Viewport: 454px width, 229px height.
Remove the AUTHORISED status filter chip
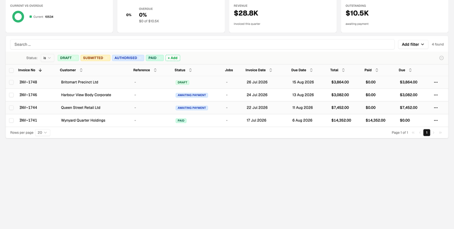coord(140,58)
